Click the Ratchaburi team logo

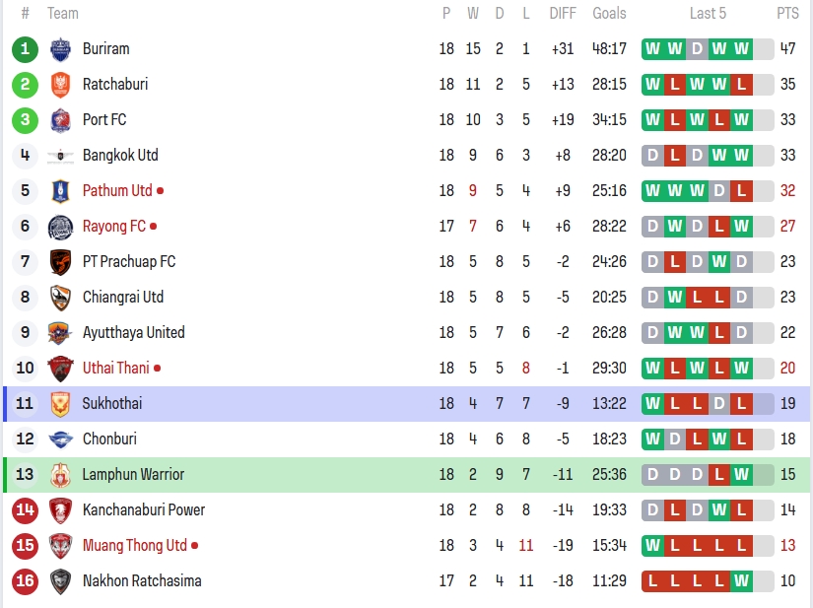(x=60, y=85)
